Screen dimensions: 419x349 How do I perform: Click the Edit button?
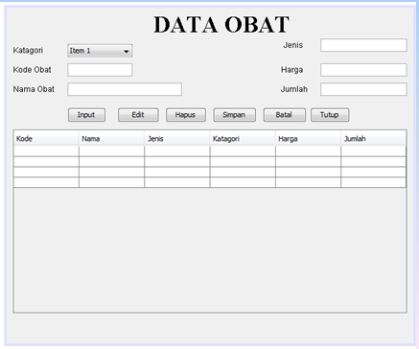tap(138, 115)
